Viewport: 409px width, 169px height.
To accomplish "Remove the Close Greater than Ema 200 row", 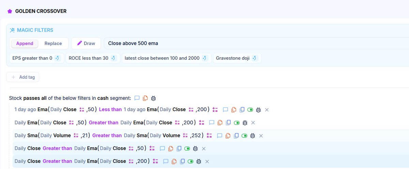I will pos(207,162).
